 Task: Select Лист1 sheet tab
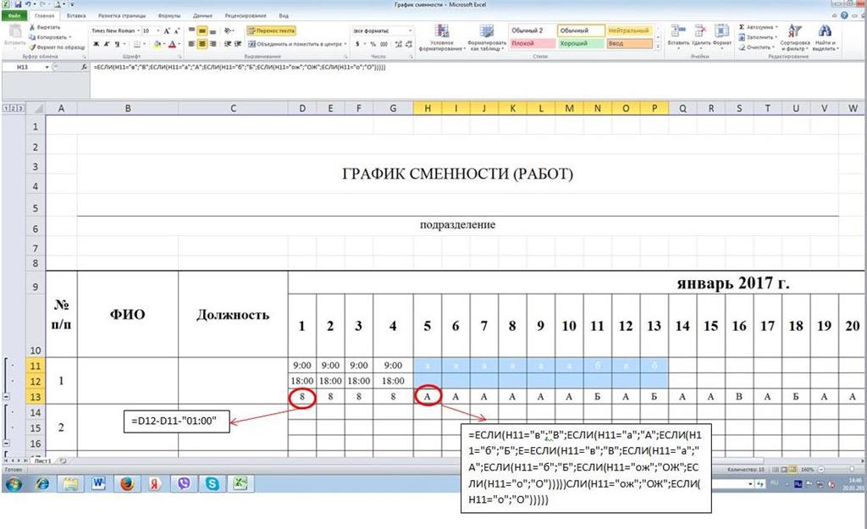42,460
